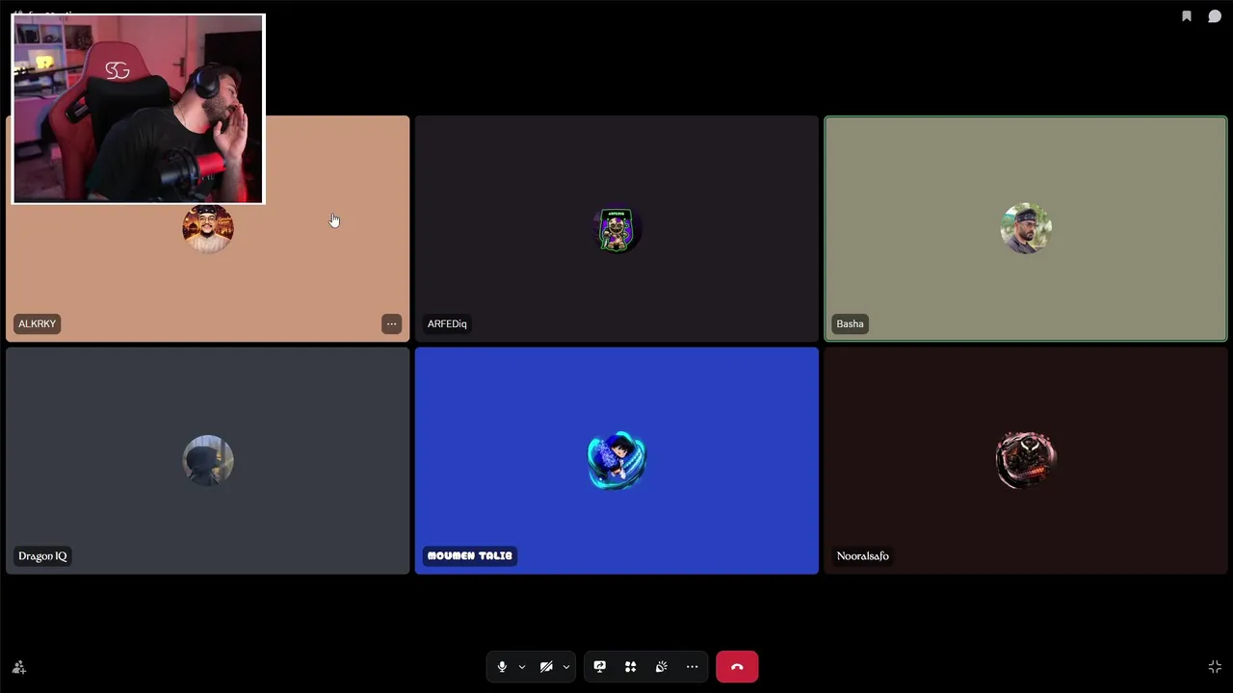Click the Nooralsafo name label
The width and height of the screenshot is (1233, 693).
[x=863, y=556]
